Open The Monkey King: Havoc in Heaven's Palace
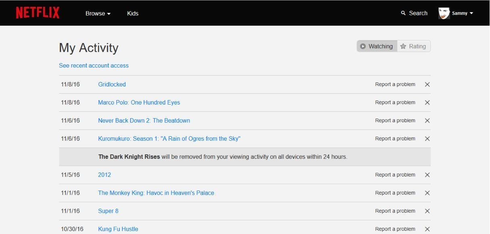 click(156, 193)
